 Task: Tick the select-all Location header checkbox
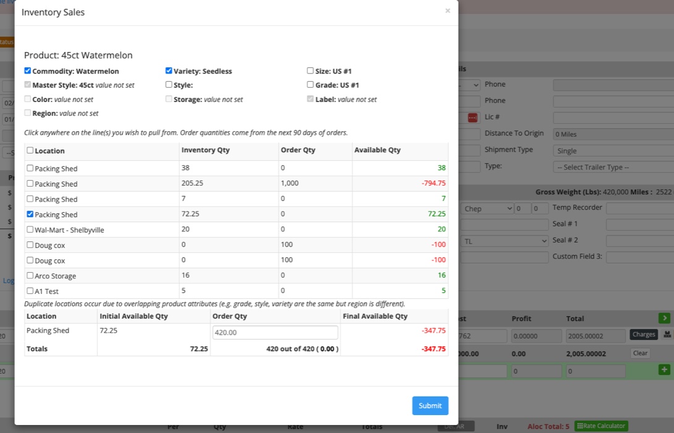tap(30, 150)
